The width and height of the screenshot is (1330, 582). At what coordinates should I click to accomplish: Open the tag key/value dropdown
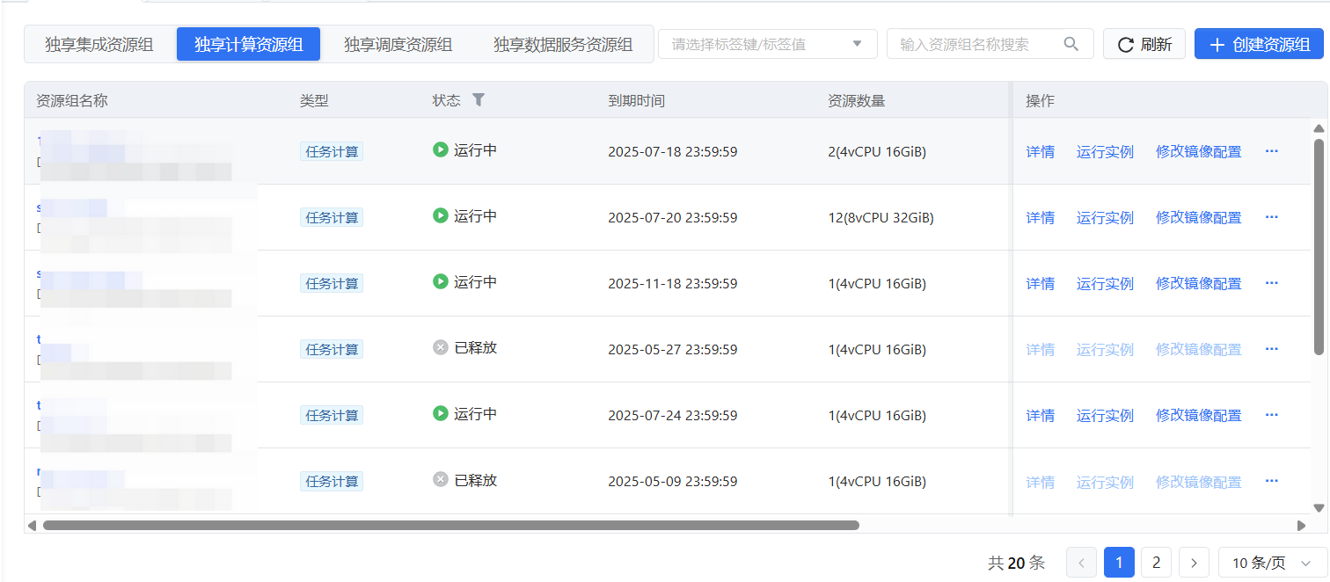pos(767,44)
